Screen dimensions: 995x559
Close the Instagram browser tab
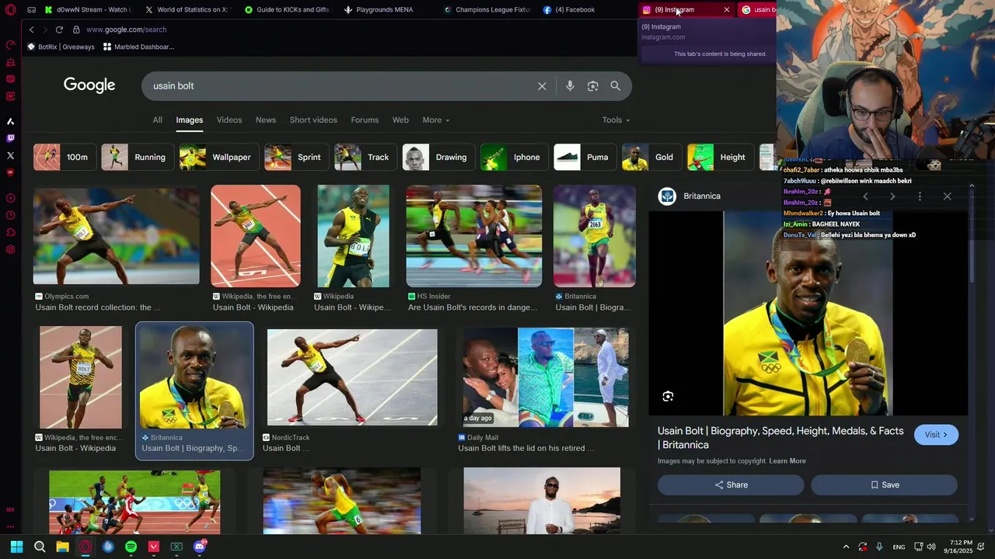(727, 10)
